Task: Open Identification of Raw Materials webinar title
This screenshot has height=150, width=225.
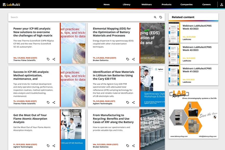Action: pos(114,75)
